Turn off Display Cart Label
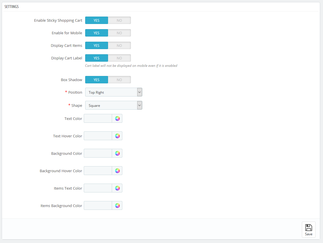 (119, 58)
